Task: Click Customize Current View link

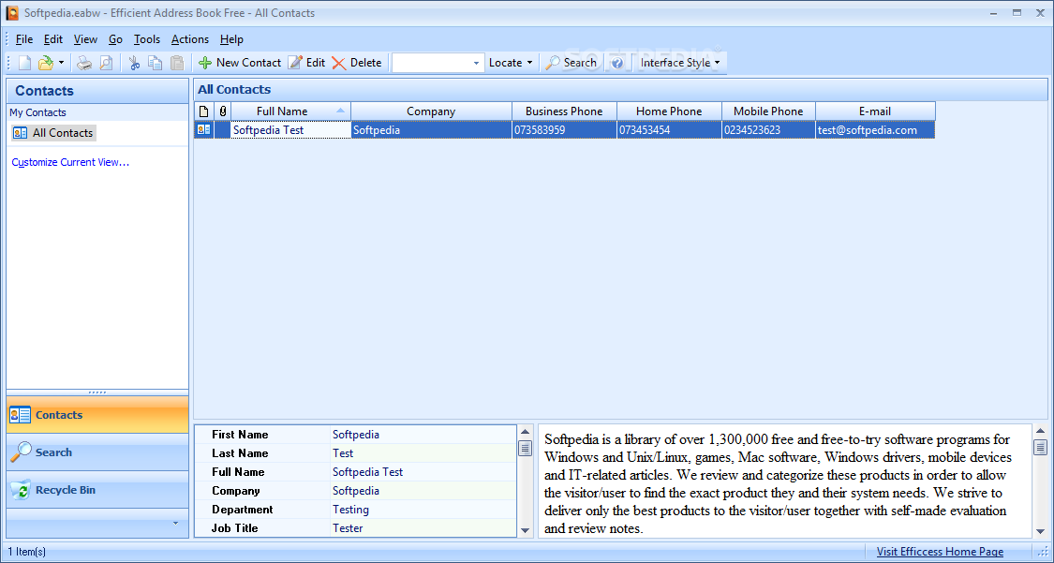Action: tap(70, 162)
